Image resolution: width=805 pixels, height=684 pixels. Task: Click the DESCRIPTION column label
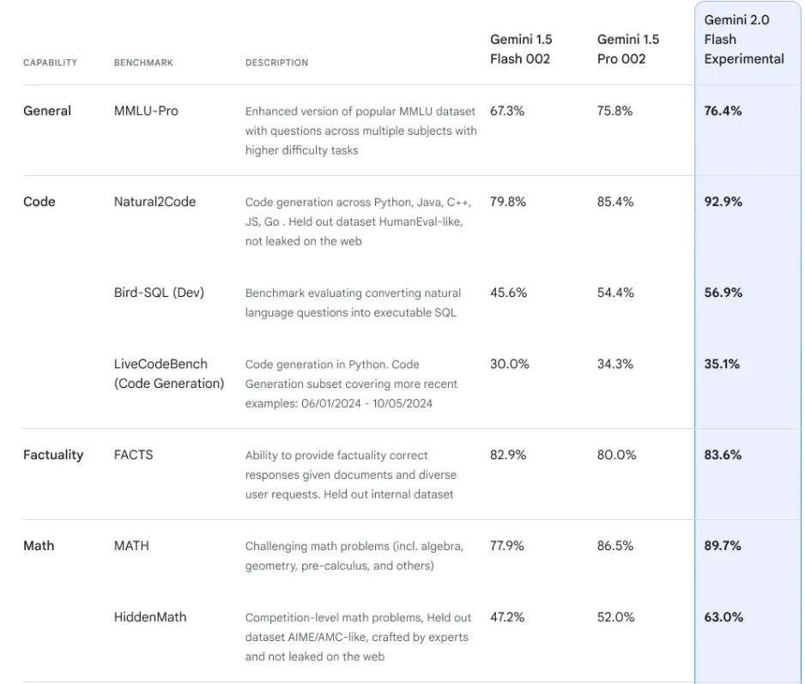tap(276, 63)
